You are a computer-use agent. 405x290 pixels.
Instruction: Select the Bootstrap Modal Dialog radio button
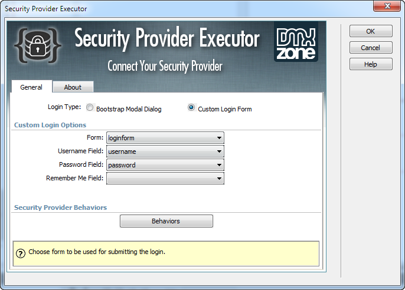[90, 107]
